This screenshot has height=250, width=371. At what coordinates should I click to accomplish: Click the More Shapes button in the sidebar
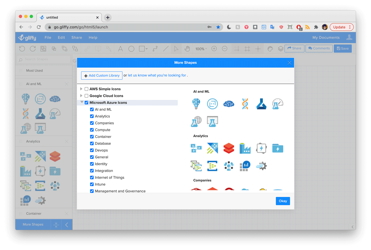33,225
